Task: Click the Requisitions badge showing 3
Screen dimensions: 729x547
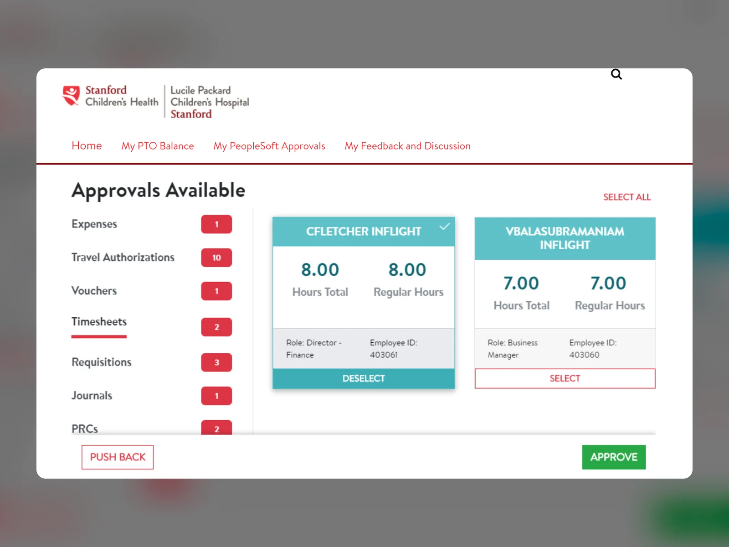Action: (216, 362)
